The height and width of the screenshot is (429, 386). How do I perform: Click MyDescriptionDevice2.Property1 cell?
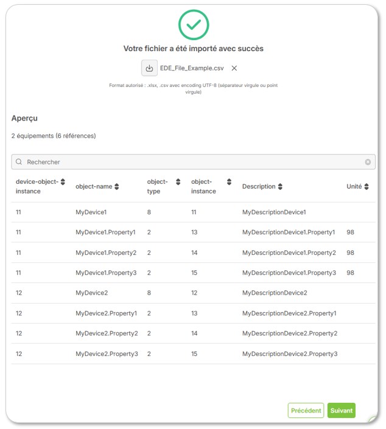(x=289, y=313)
